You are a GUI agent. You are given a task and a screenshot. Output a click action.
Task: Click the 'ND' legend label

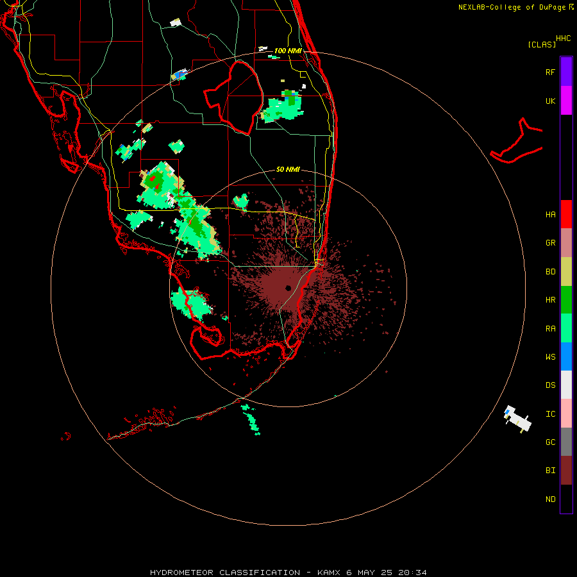tap(550, 499)
